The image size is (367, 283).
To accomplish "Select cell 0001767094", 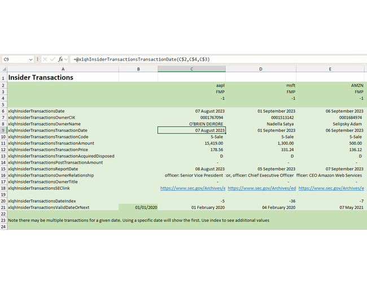I will coord(192,118).
